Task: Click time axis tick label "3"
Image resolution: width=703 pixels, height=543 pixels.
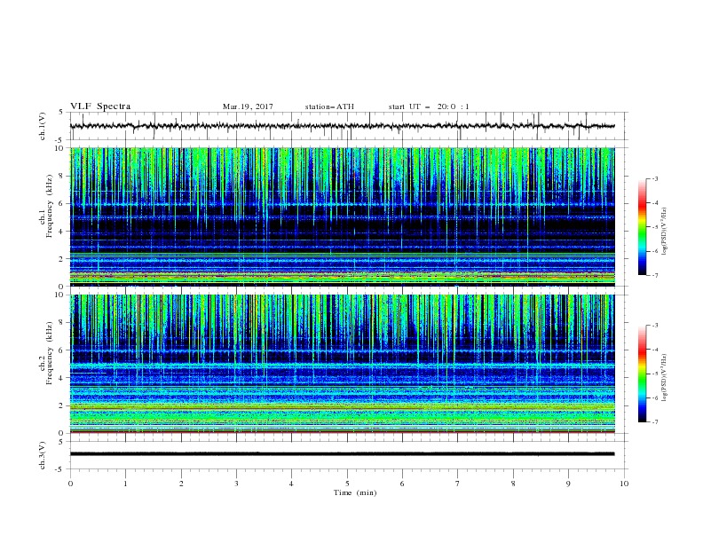Action: coord(236,484)
